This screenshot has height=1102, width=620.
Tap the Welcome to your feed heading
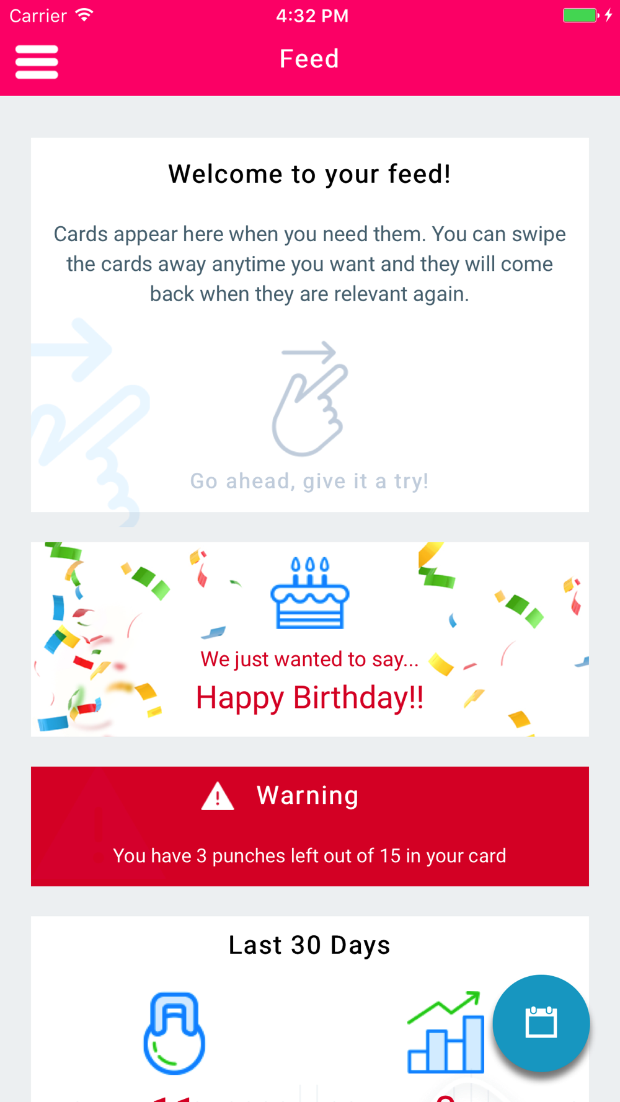pos(309,174)
